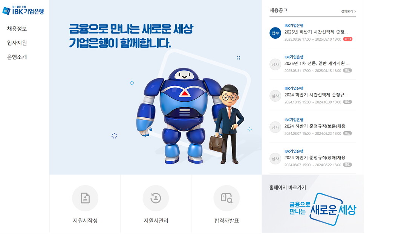Click the blue 접수 status badge
Image resolution: width=407 pixels, height=234 pixels.
[275, 33]
